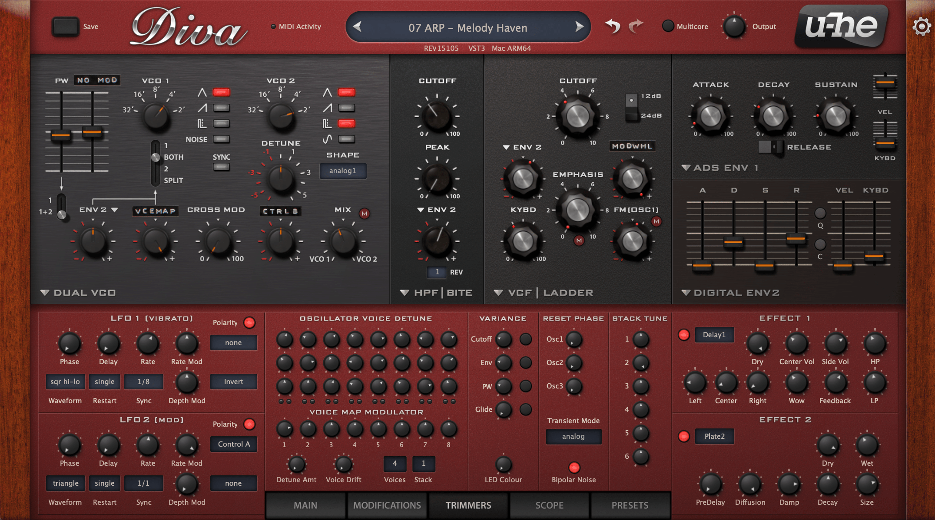Image resolution: width=935 pixels, height=520 pixels.
Task: Toggle Bipolar Noise LED
Action: 574,467
